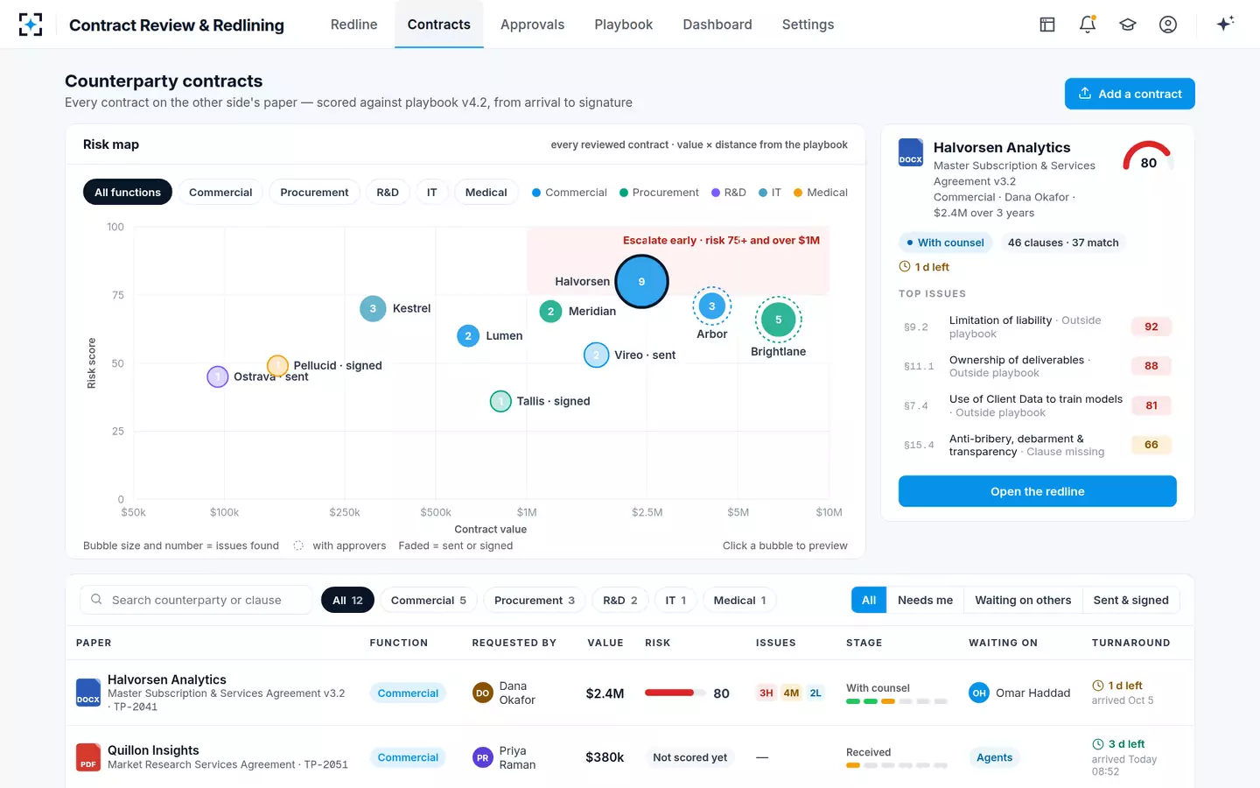Image resolution: width=1260 pixels, height=788 pixels.
Task: Show Sent & signed contracts
Action: pos(1130,600)
